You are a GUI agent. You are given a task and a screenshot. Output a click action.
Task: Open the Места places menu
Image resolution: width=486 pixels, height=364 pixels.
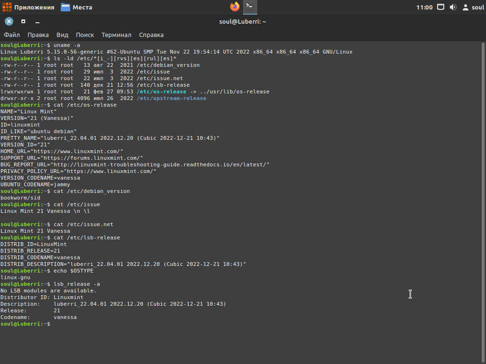76,7
